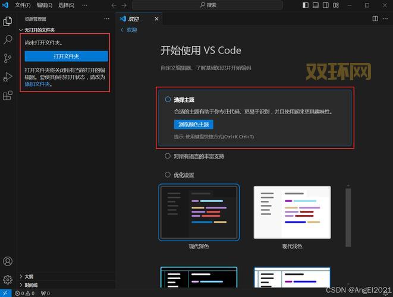Image resolution: width=393 pixels, height=297 pixels.
Task: Select the 对所有语言的丰富支持 step radio
Action: click(x=168, y=156)
